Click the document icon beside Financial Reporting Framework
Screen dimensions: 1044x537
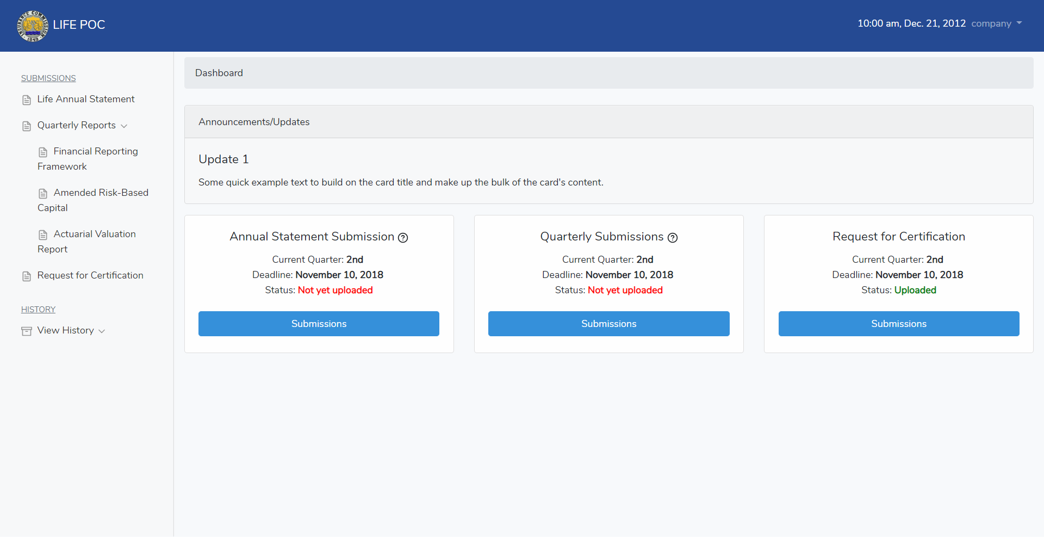[x=43, y=152]
